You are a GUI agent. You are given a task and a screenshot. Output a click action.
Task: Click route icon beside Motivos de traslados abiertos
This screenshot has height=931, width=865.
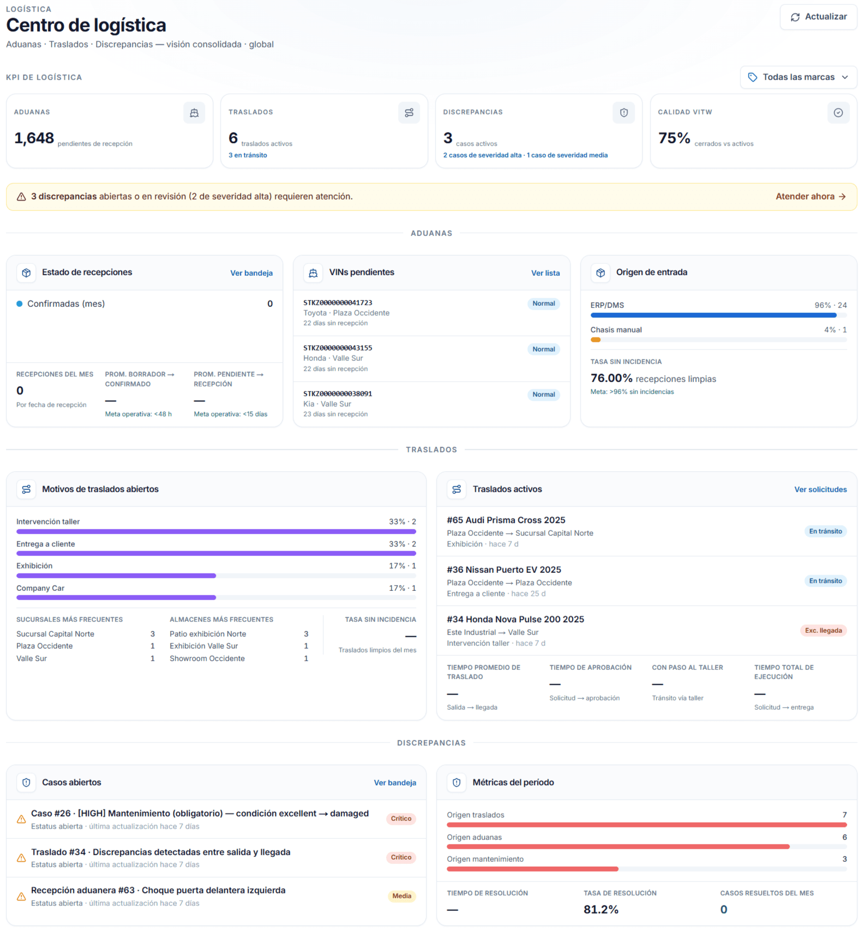[26, 489]
